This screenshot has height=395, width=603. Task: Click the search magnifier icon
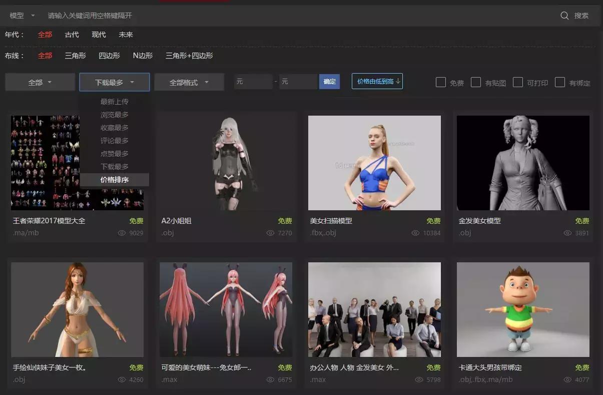564,16
